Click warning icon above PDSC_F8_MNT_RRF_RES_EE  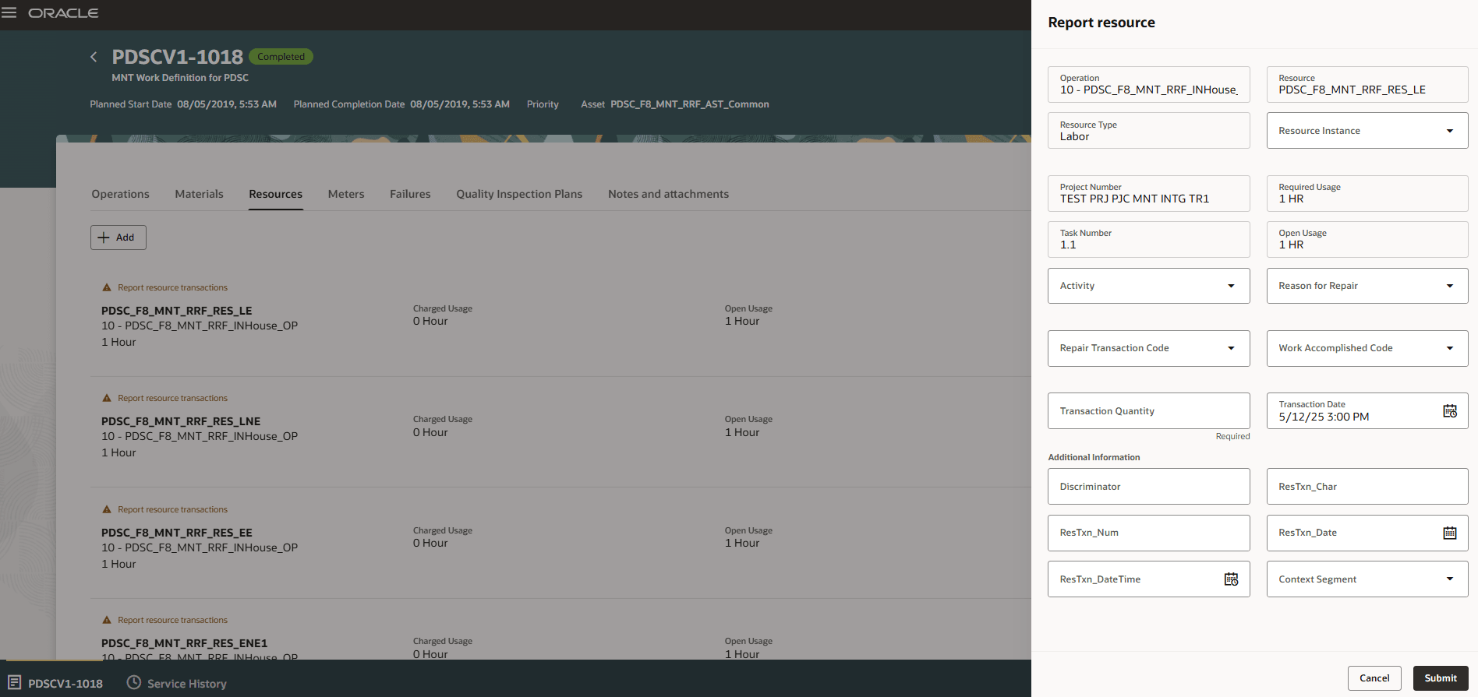coord(107,510)
